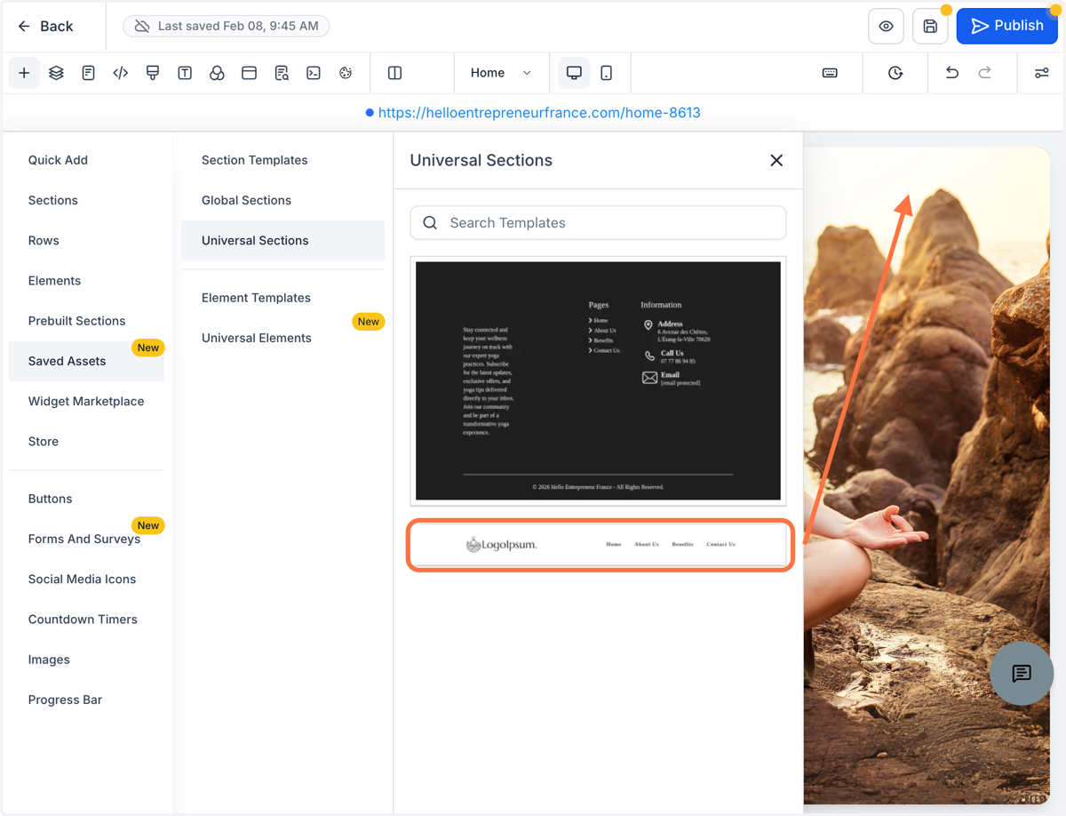Screen dimensions: 1066x816
Task: Select Saved Assets in sidebar
Action: pyautogui.click(x=86, y=361)
